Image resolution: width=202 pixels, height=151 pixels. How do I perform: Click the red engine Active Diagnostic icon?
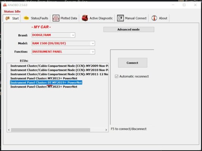[85, 18]
